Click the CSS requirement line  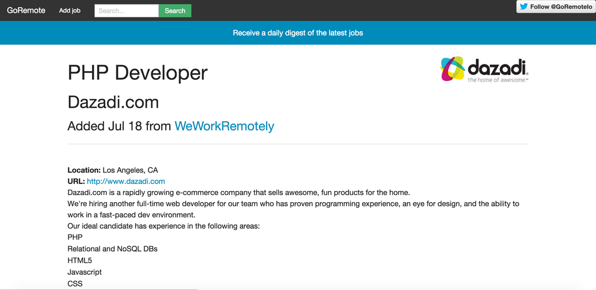(x=75, y=284)
